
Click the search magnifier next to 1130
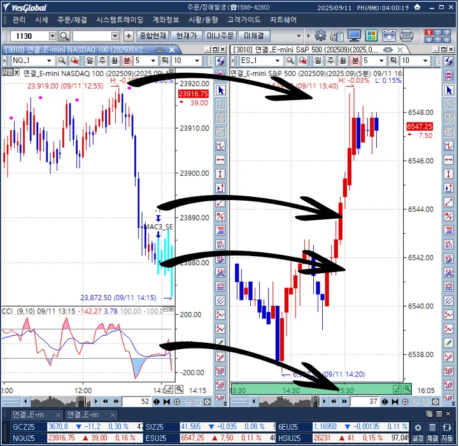point(64,36)
